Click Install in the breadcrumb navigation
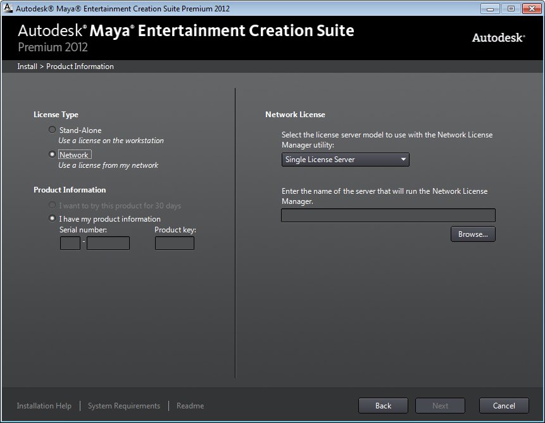545x423 pixels. point(27,66)
